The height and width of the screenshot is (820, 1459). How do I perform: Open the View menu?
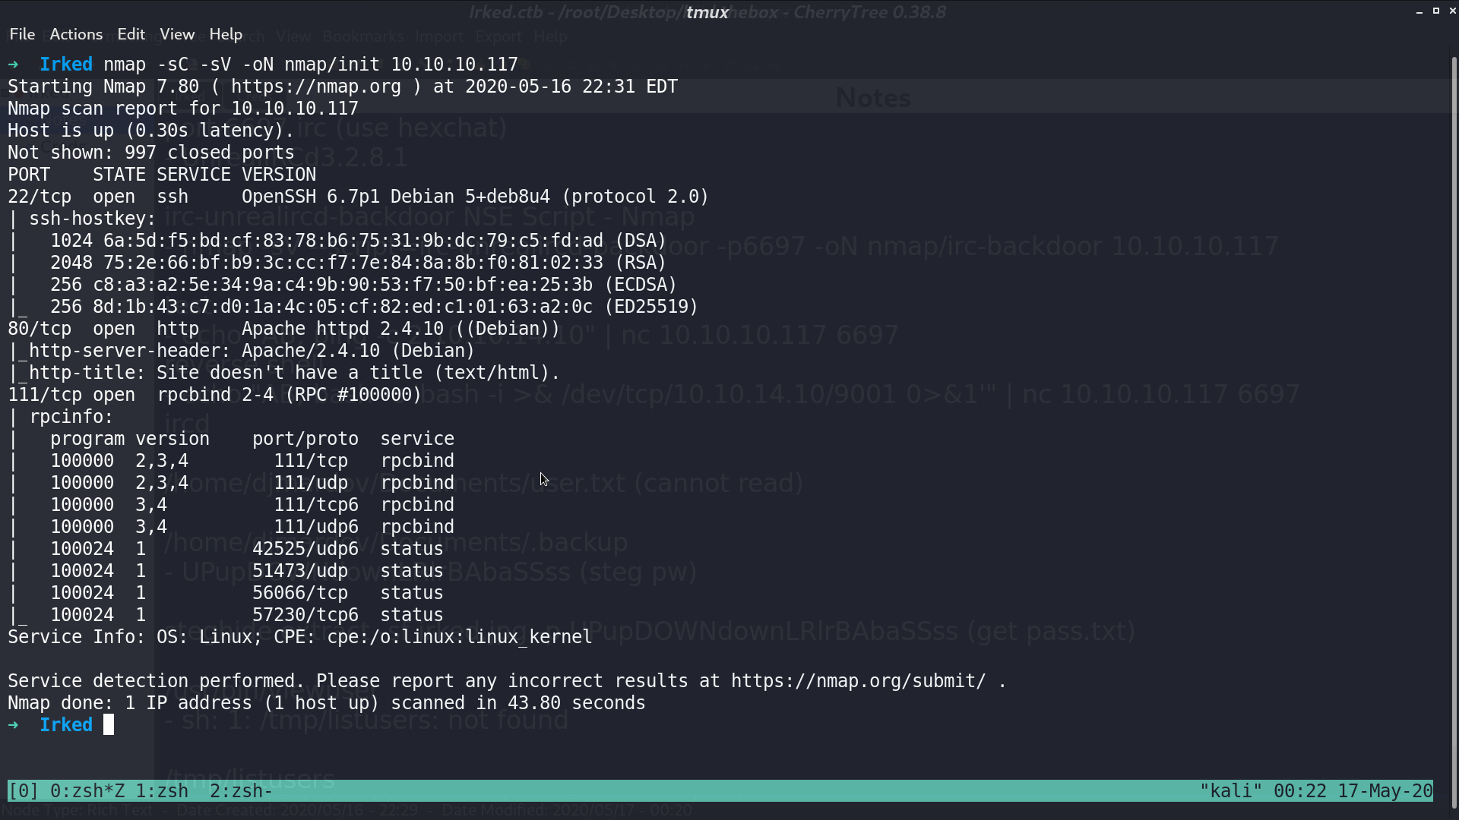(177, 34)
